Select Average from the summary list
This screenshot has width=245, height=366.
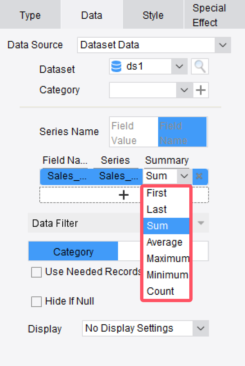click(x=165, y=242)
